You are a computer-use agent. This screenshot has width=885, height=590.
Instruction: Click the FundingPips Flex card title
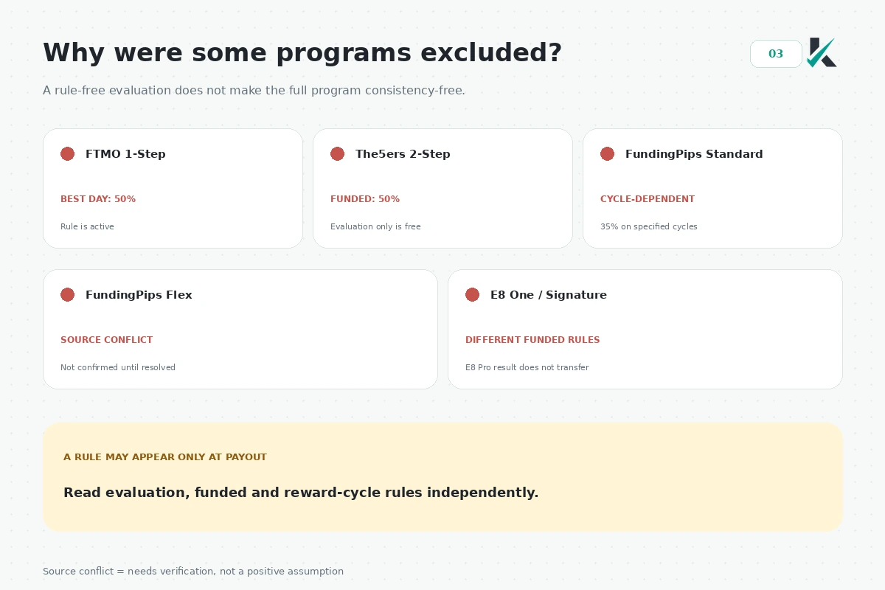(139, 295)
